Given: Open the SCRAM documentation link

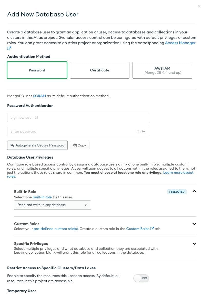Looking at the screenshot, I should pyautogui.click(x=39, y=96).
